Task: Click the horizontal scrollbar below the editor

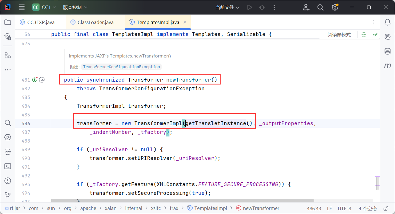Action: [182, 201]
